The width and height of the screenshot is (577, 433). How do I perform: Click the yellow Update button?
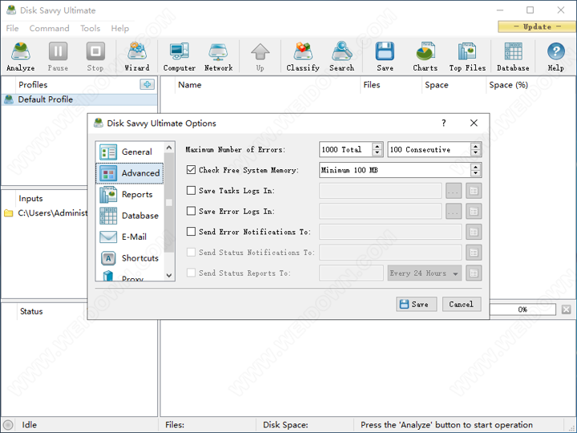(x=536, y=26)
